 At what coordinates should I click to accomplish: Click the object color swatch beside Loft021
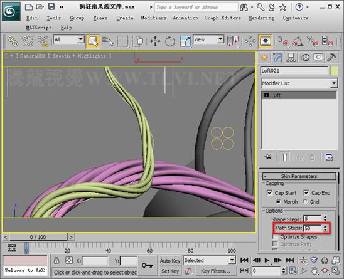click(x=334, y=71)
